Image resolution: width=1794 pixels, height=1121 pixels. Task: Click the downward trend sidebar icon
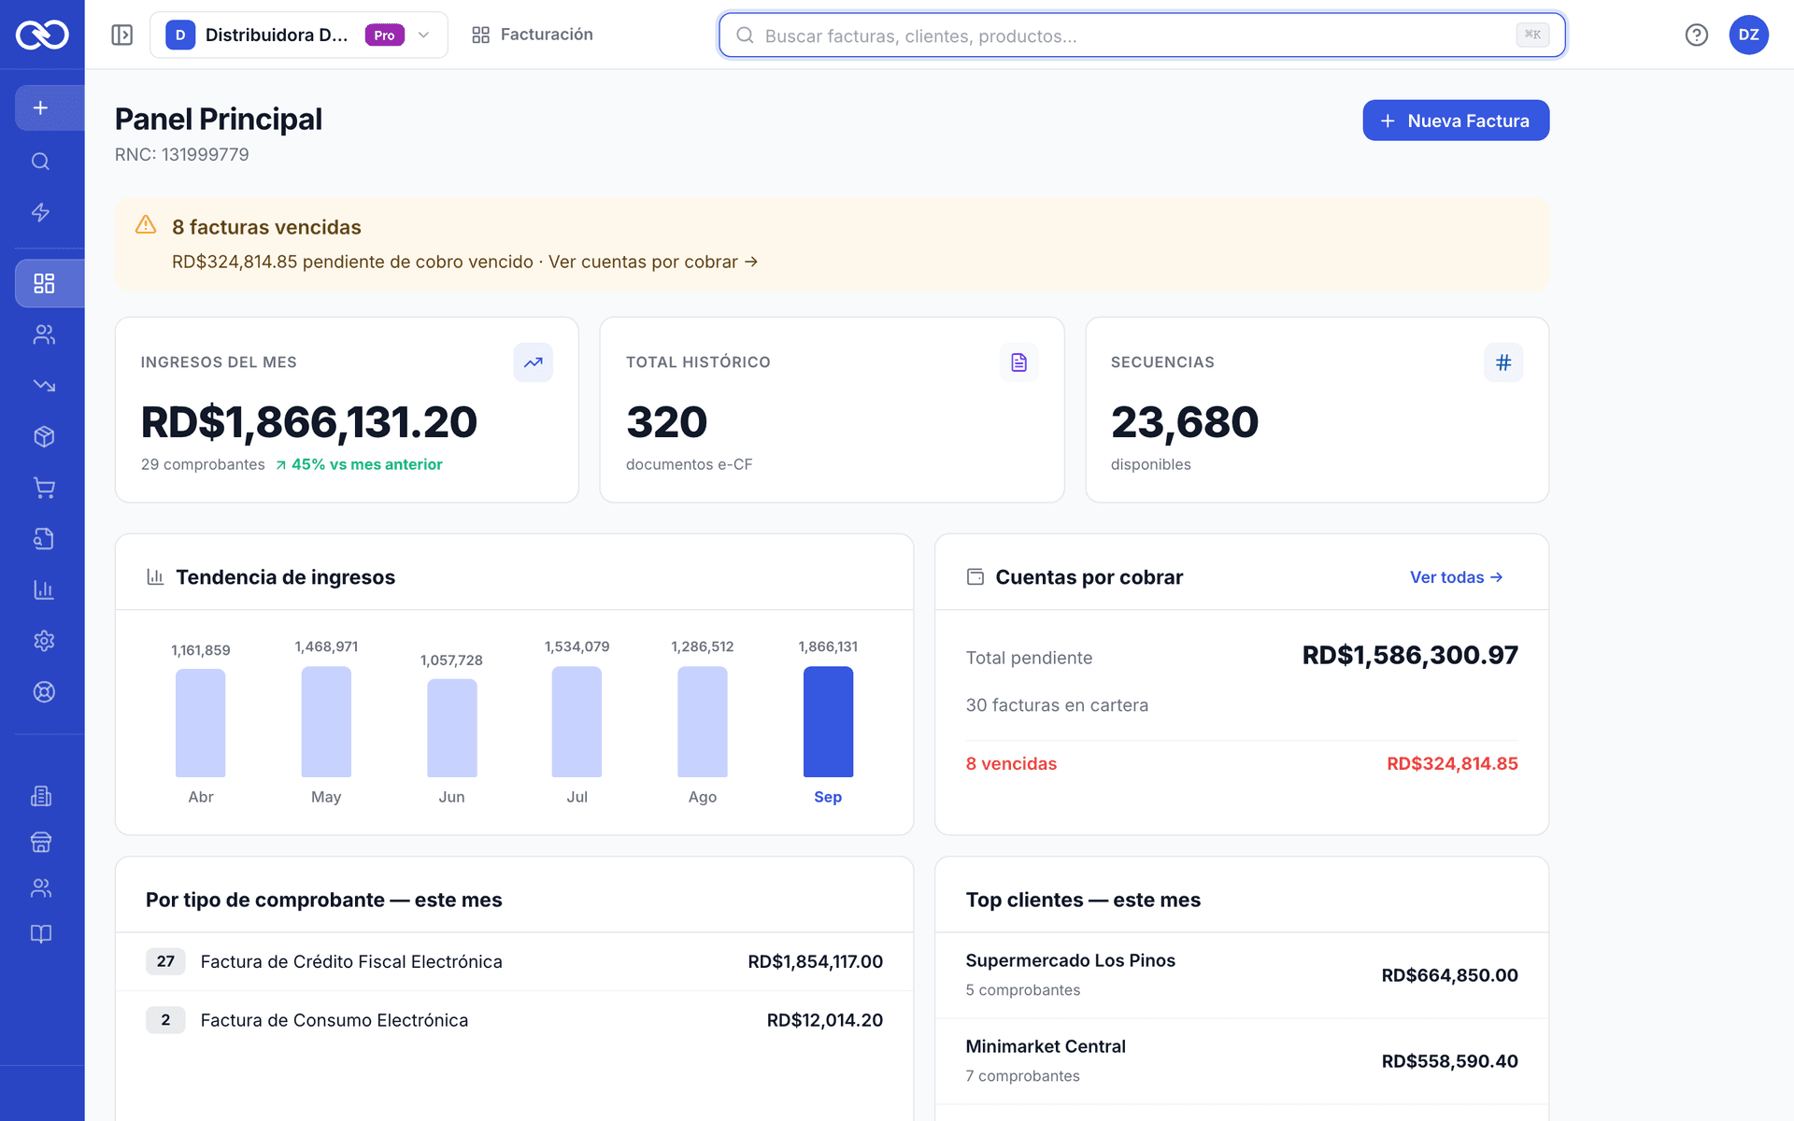click(44, 385)
